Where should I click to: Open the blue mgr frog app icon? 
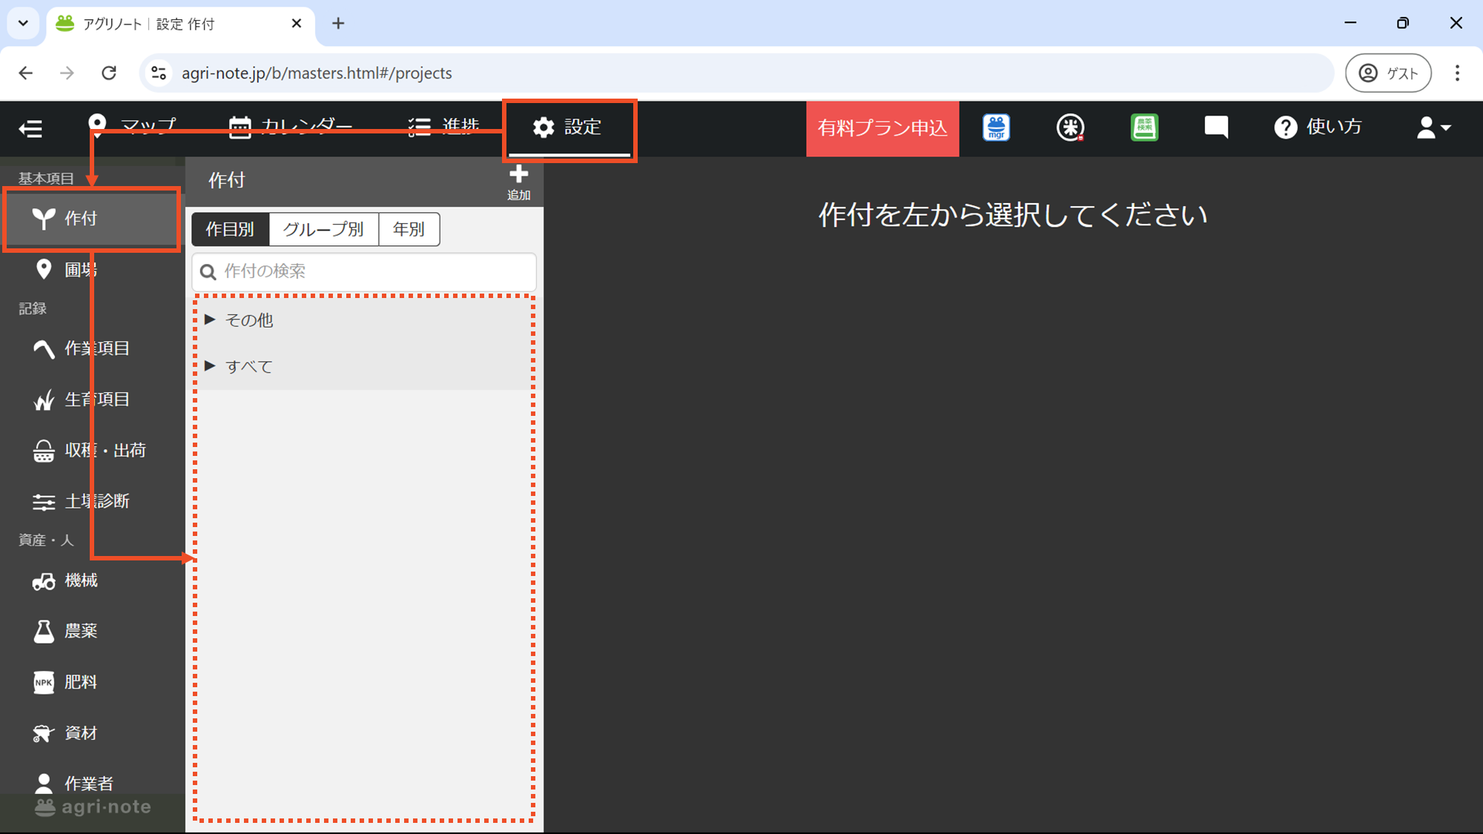(996, 128)
